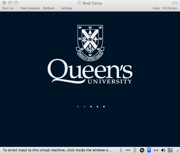Click the window resize grip corner
Viewport: 180px width, 153px height.
pos(177,150)
